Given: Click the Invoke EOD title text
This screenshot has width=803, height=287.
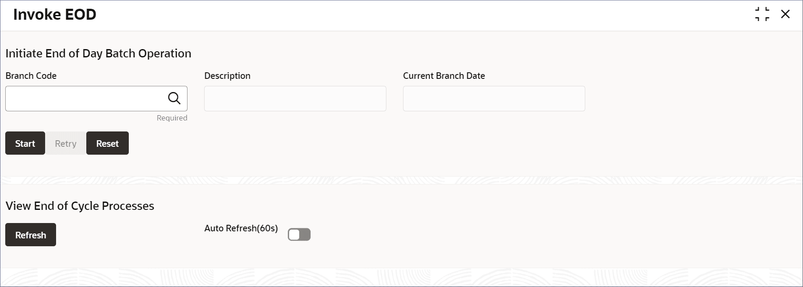Looking at the screenshot, I should coord(55,14).
